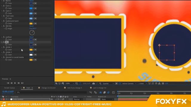Use the background barre eyedropper
Image resolution: width=191 pixels, height=107 pixels.
click(x=35, y=23)
